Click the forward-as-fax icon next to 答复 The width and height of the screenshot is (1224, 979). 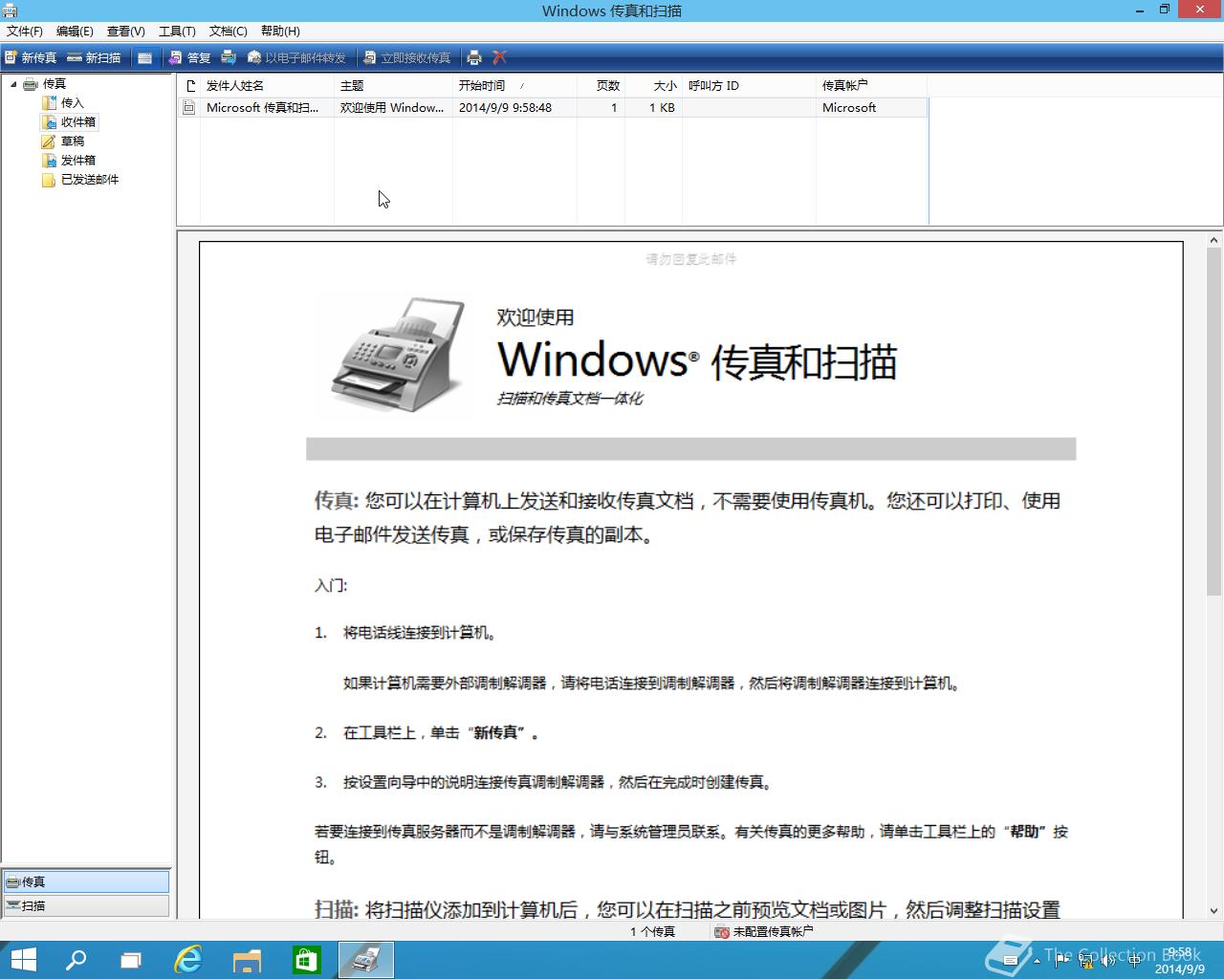pyautogui.click(x=229, y=57)
